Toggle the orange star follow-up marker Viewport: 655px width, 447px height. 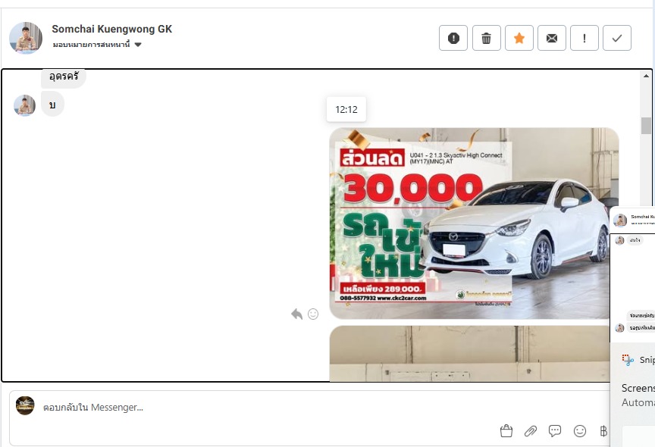click(519, 38)
